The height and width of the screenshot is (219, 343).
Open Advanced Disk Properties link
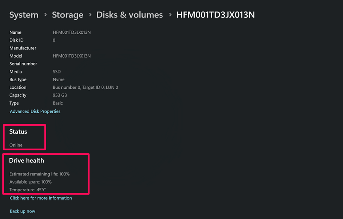click(x=35, y=111)
